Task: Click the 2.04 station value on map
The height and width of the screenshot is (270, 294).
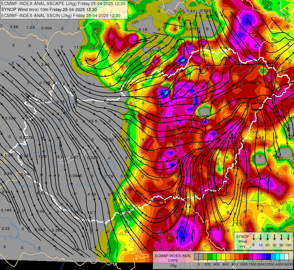Action: point(25,174)
